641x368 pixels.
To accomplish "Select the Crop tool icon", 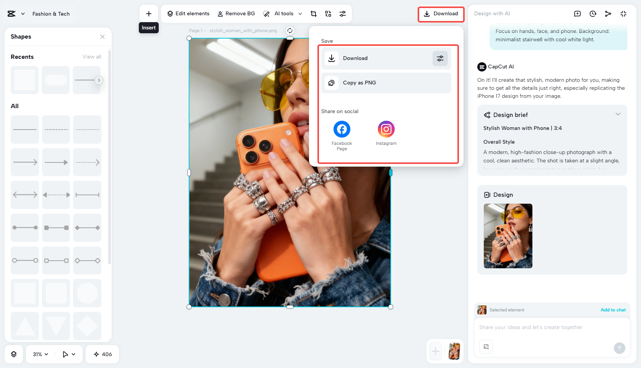I will tap(314, 14).
